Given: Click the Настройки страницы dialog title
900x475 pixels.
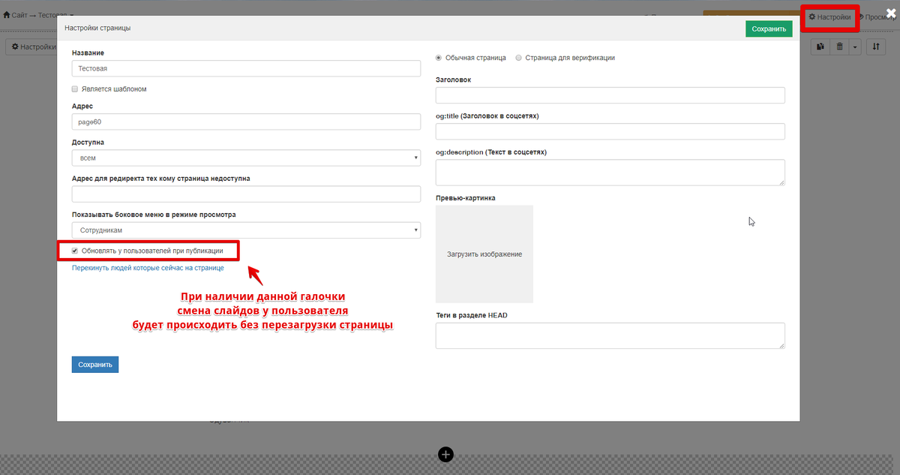Looking at the screenshot, I should click(97, 28).
